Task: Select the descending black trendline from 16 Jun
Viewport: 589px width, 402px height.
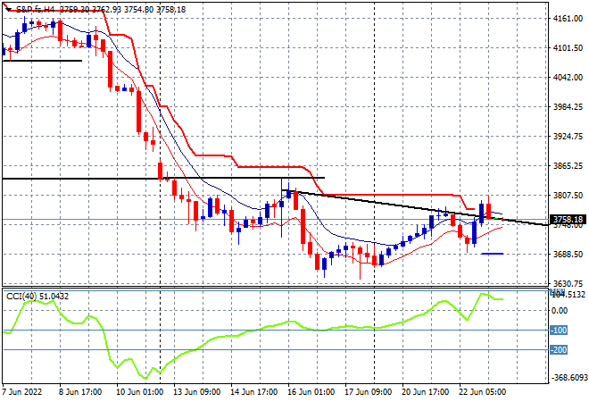Action: pyautogui.click(x=414, y=208)
